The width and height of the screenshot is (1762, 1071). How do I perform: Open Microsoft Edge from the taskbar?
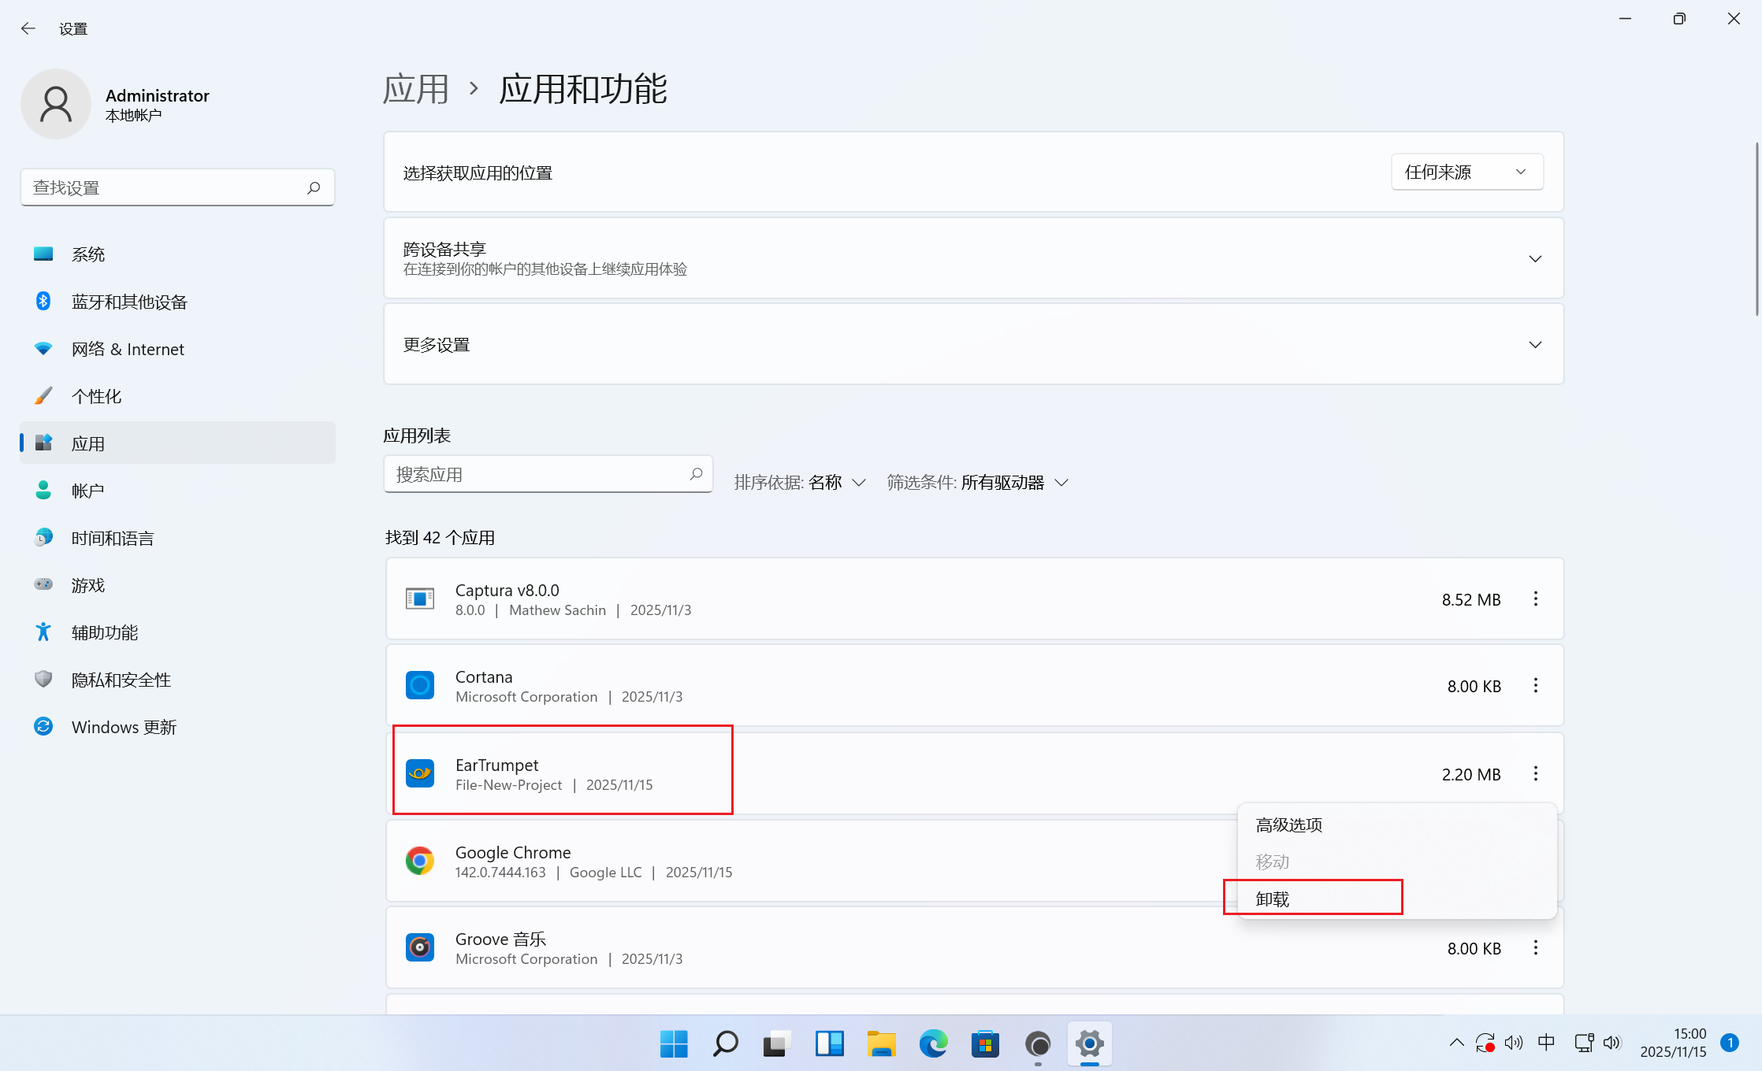[933, 1044]
